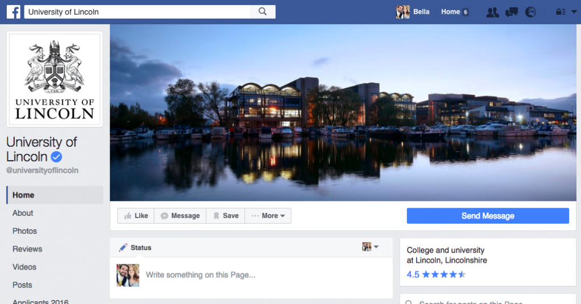Open the Facebook logo home icon

14,12
